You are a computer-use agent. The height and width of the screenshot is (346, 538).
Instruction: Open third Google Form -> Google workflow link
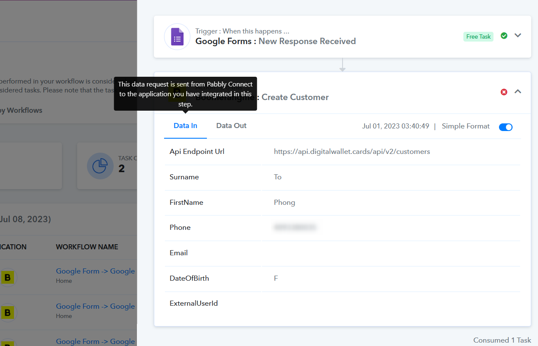point(95,341)
